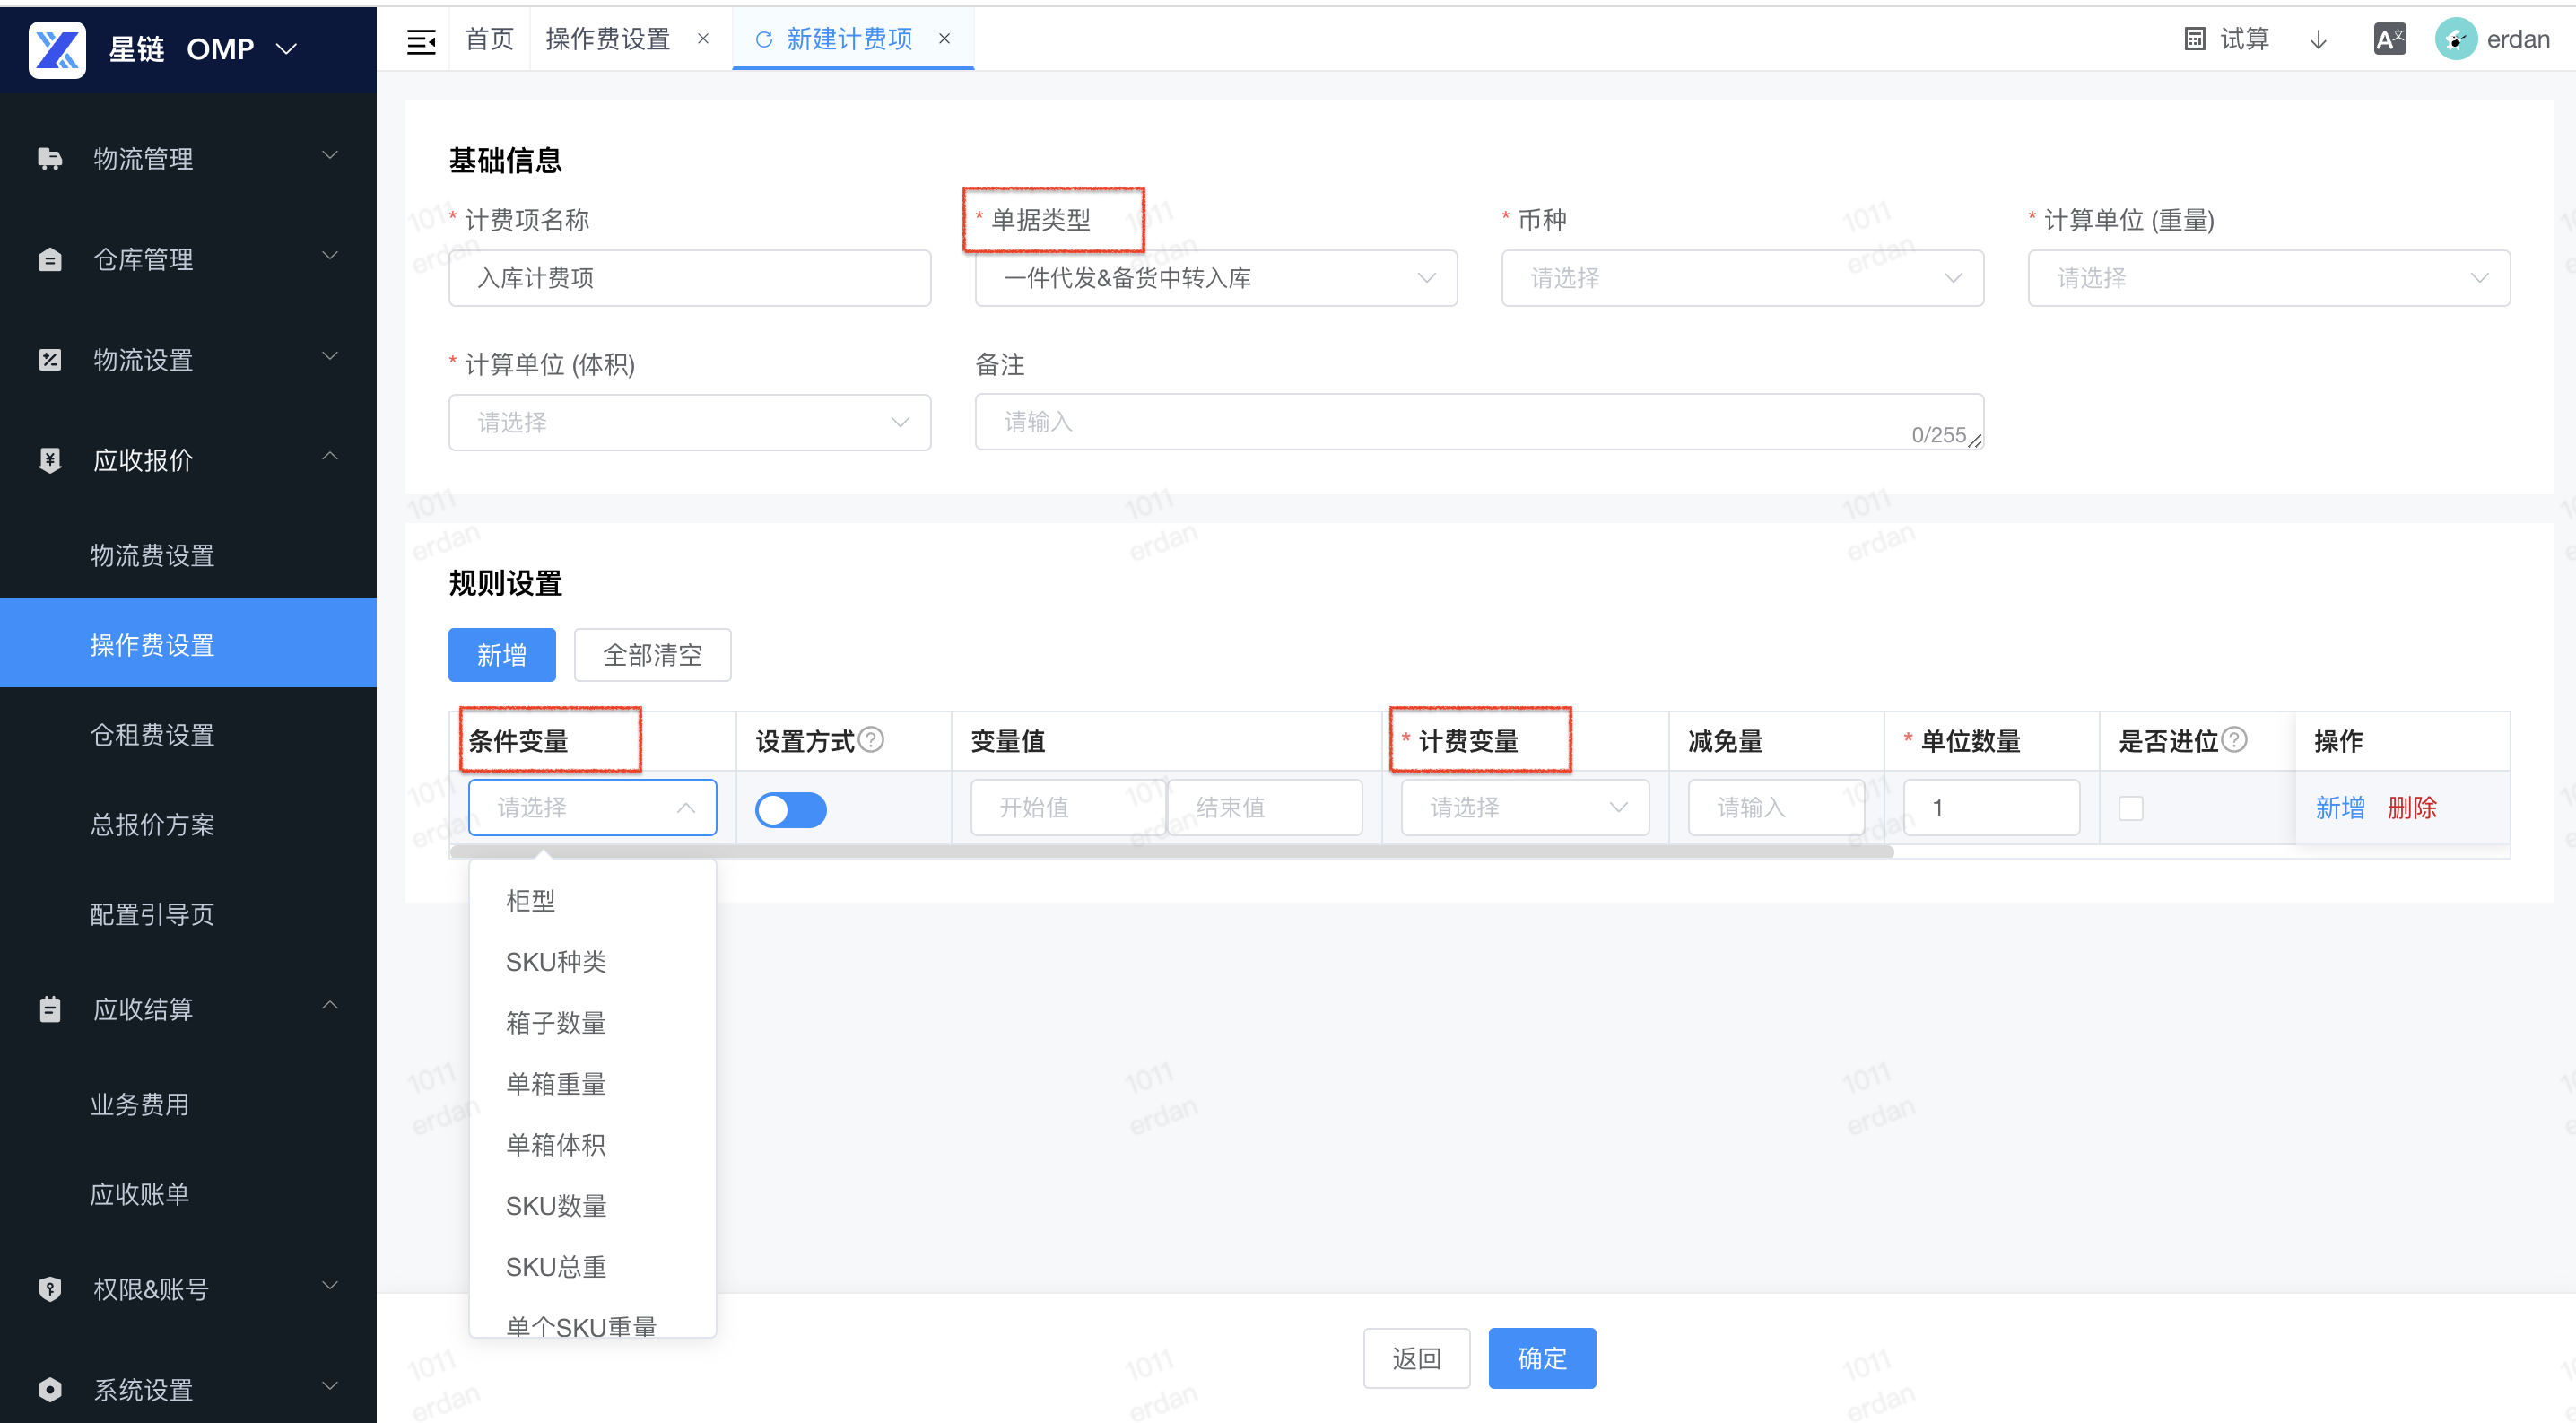Click the red 删除 link

(2412, 807)
